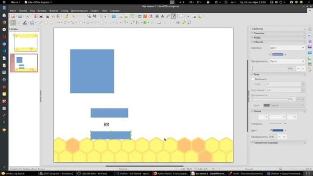Collapse the Тень section
The image size is (313, 176).
coord(256,74)
